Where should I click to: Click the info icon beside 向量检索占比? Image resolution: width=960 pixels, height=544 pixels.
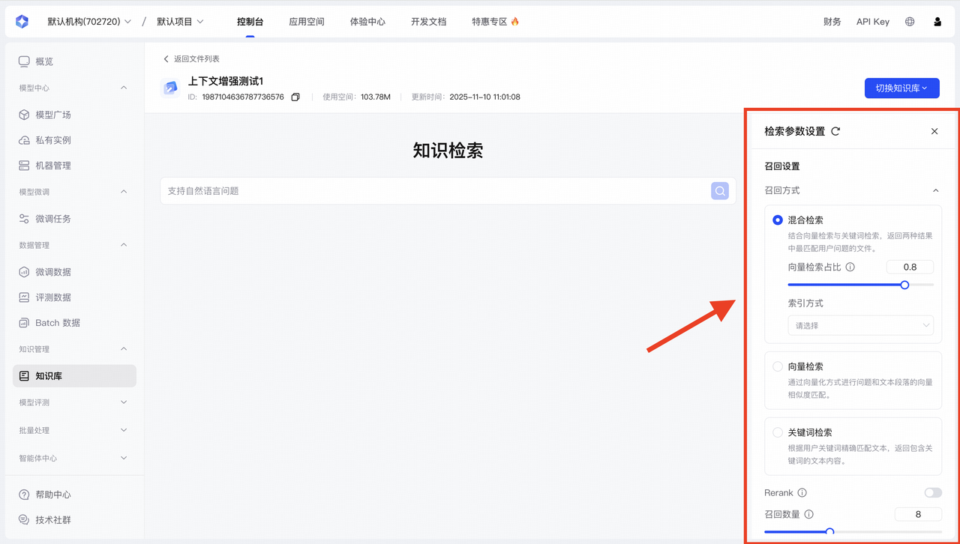pyautogui.click(x=850, y=267)
